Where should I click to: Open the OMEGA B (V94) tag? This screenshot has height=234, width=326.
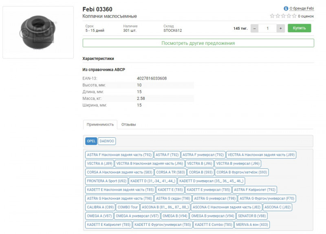coord(175,216)
